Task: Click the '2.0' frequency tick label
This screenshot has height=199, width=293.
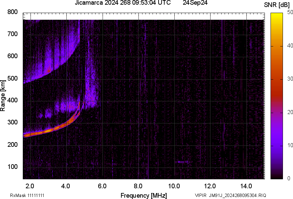Action: [30, 186]
